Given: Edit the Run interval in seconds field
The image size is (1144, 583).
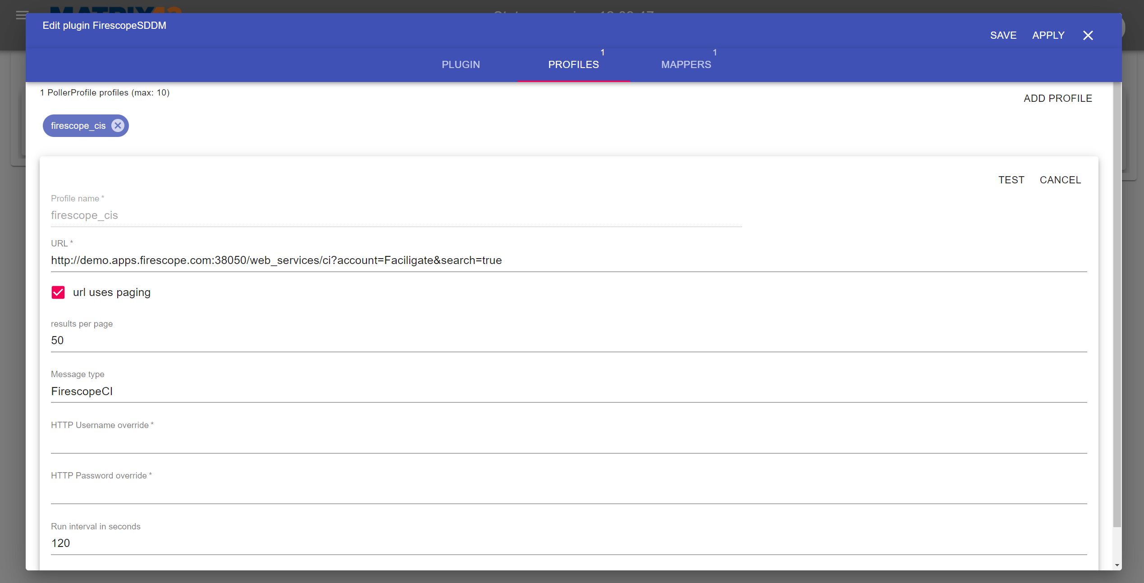Looking at the screenshot, I should point(568,543).
